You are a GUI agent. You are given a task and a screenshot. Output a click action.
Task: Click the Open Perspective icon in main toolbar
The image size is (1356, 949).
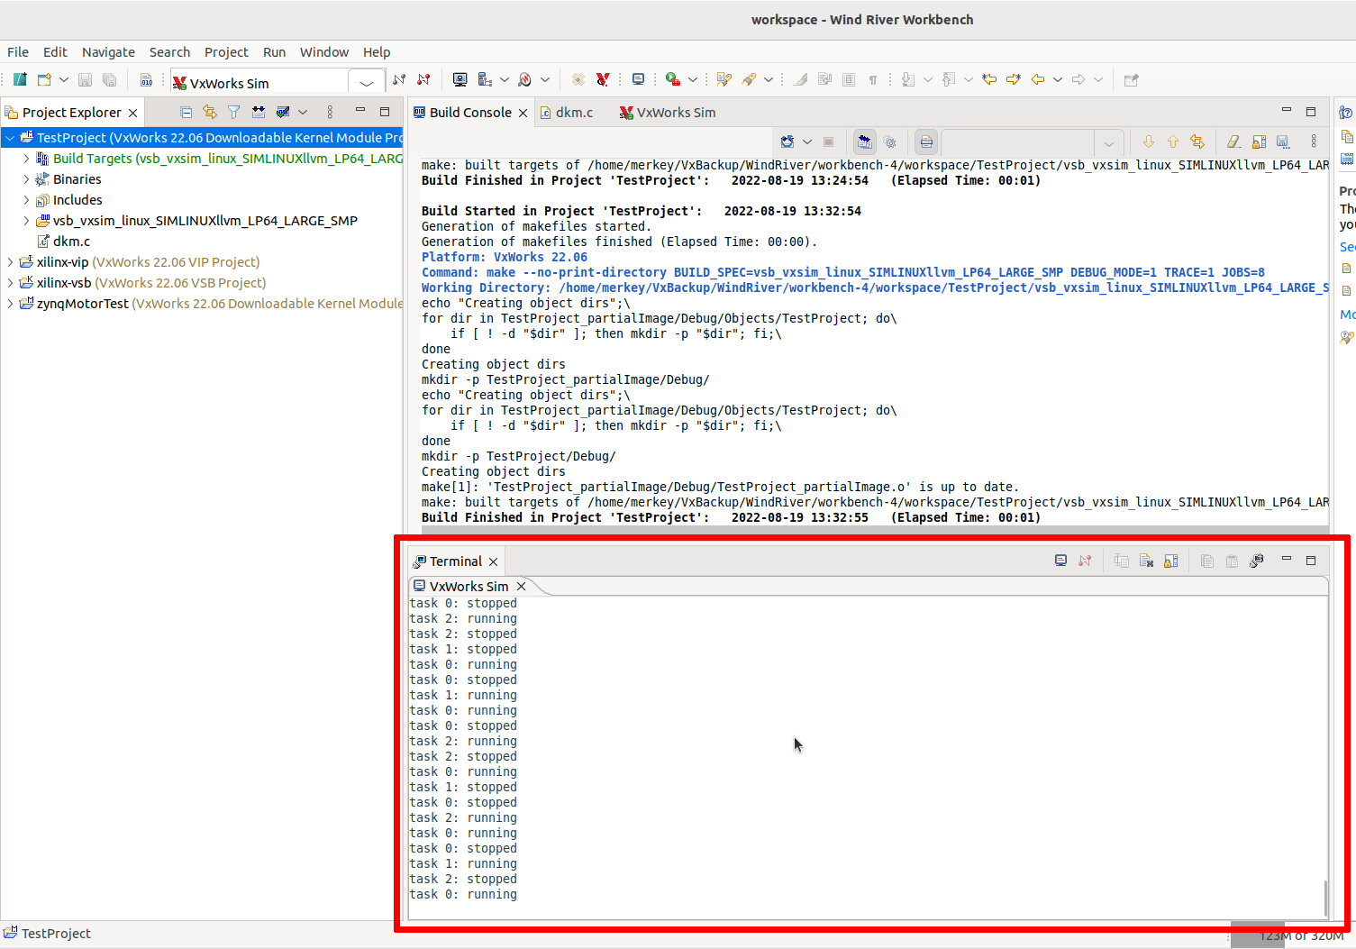(x=1131, y=79)
